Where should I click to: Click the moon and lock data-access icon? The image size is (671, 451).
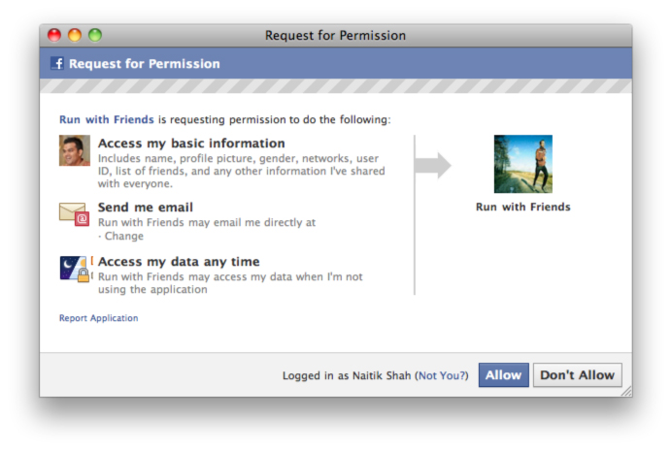[x=74, y=269]
